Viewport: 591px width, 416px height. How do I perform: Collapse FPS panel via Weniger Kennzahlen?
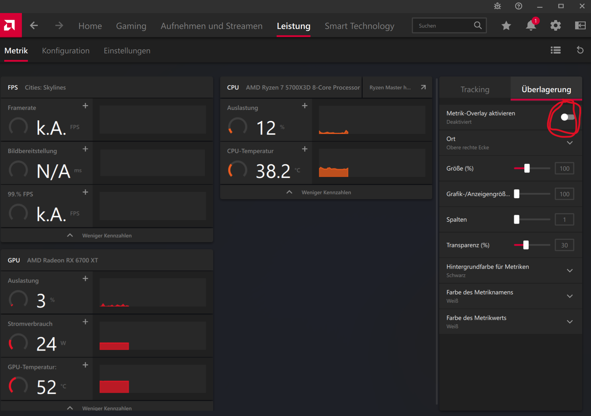coord(107,235)
